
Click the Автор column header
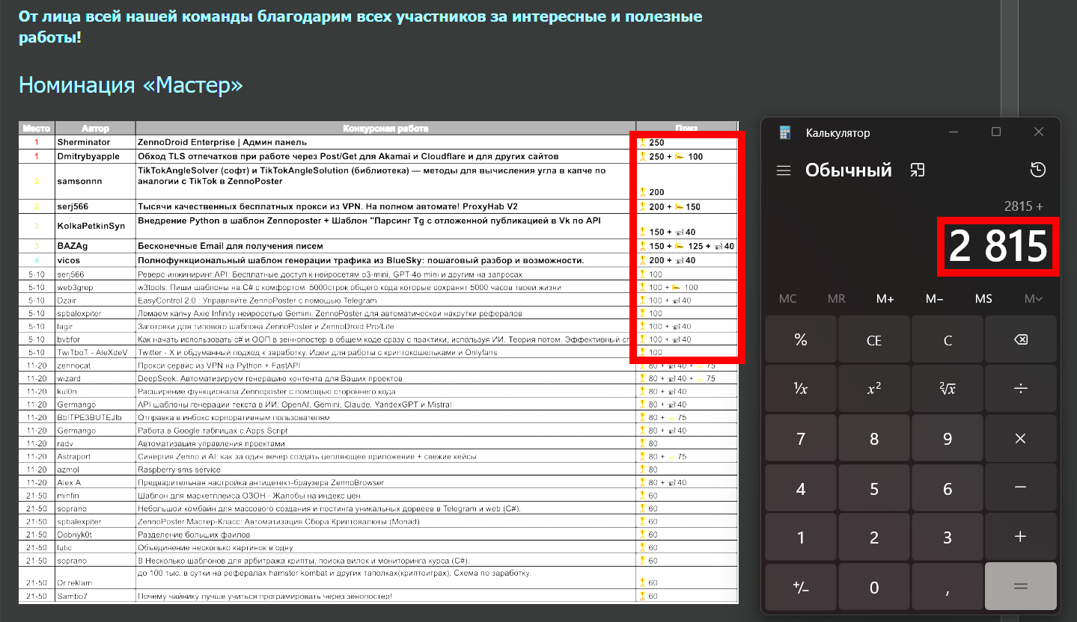pos(96,128)
